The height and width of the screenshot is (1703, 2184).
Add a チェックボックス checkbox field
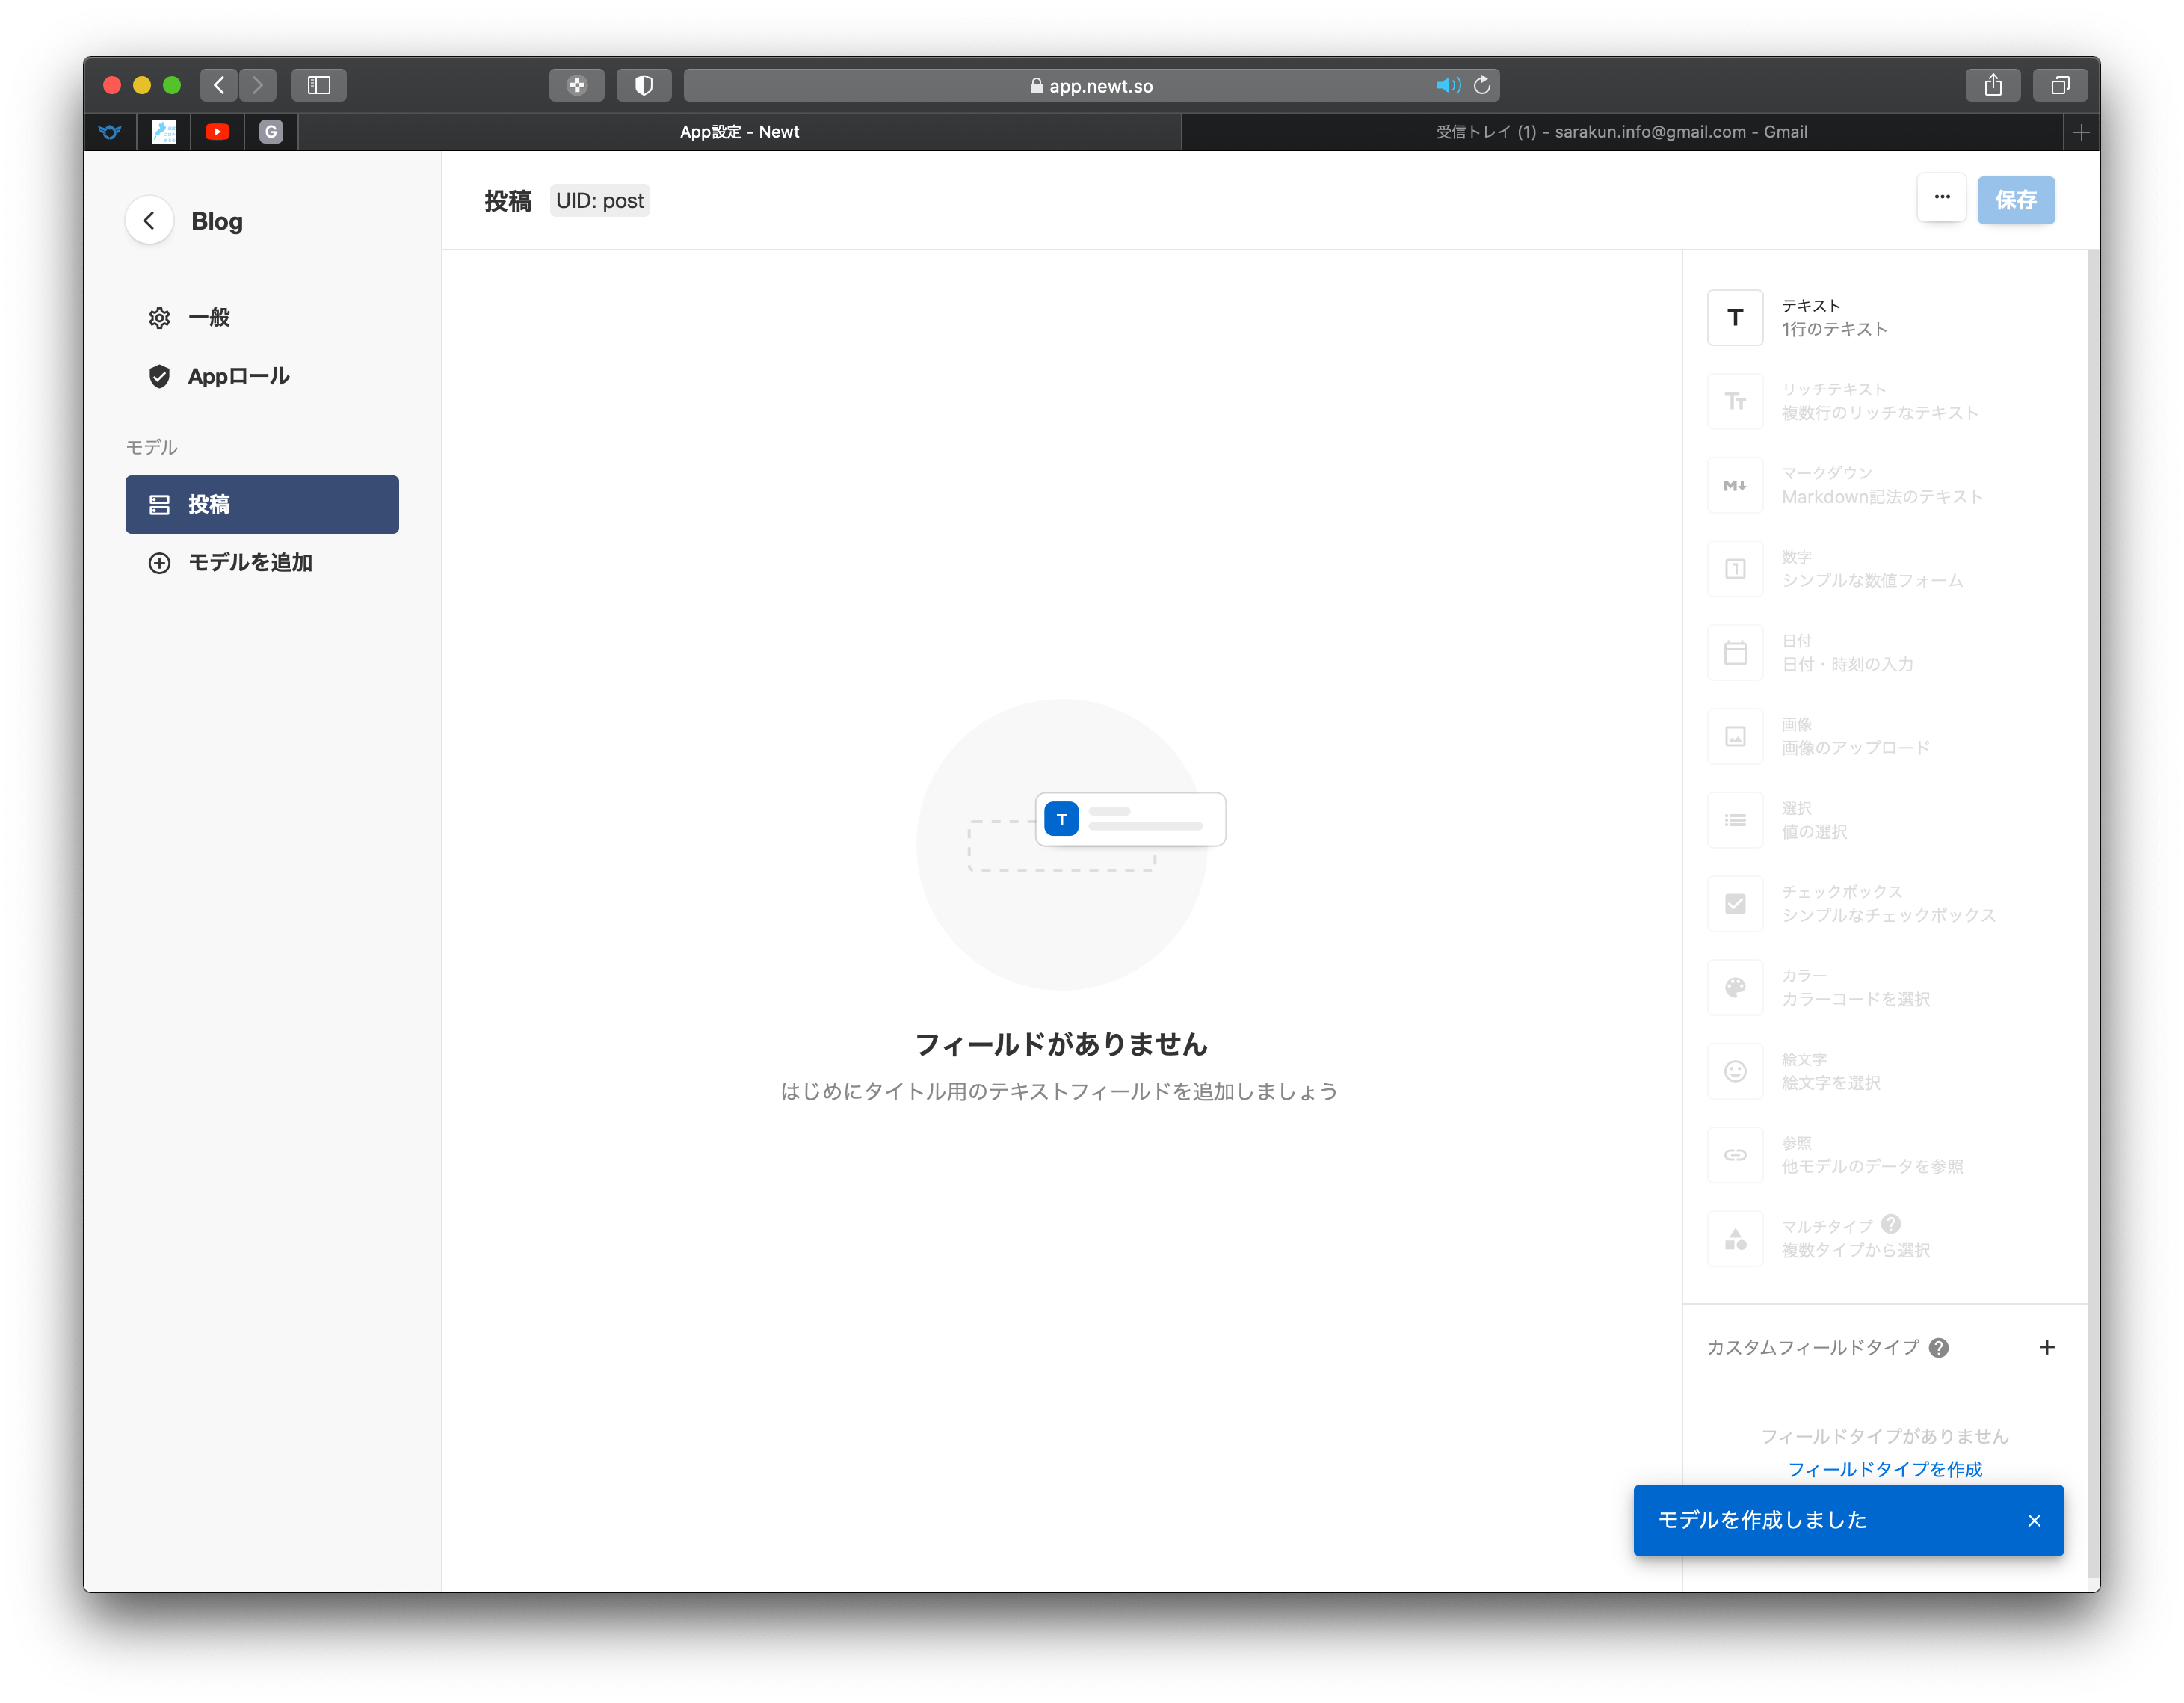click(x=1885, y=904)
